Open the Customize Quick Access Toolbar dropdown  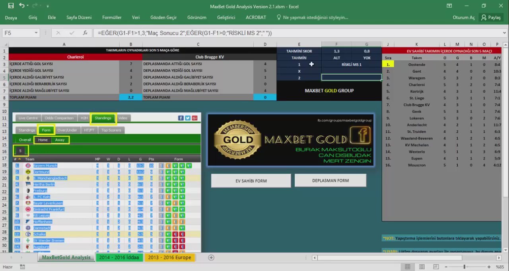click(x=48, y=6)
